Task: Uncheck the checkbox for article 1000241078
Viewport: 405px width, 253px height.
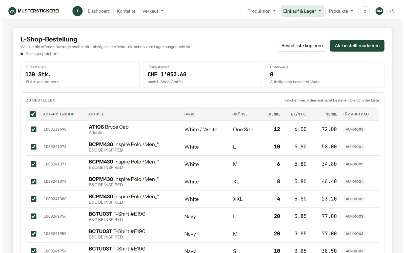Action: point(33,147)
